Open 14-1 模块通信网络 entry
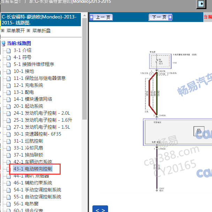212x212 pixels. click(33, 99)
